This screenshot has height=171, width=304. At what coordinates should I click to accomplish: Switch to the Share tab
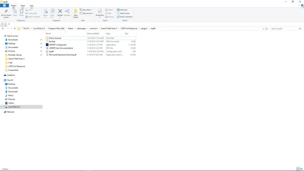[x=23, y=5]
